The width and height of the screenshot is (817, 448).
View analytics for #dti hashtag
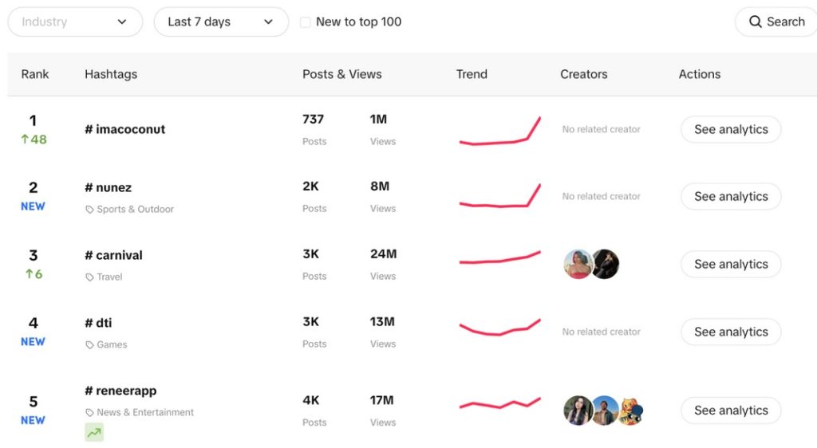(x=730, y=332)
